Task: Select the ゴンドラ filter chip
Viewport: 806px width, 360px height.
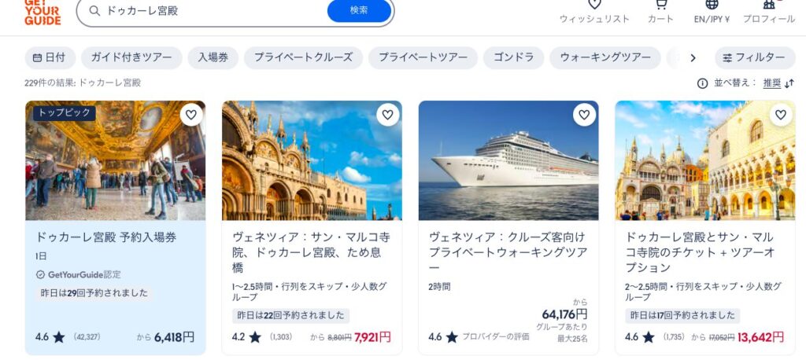Action: [513, 57]
